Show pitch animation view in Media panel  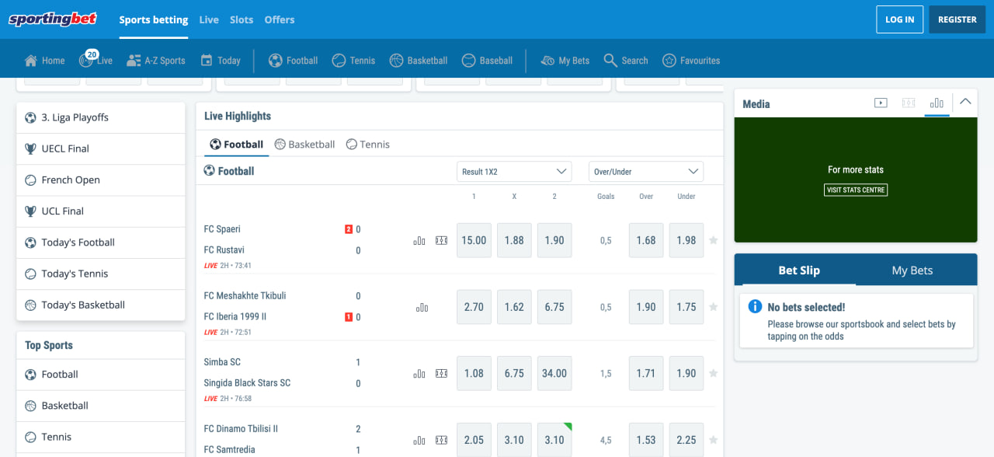point(909,103)
